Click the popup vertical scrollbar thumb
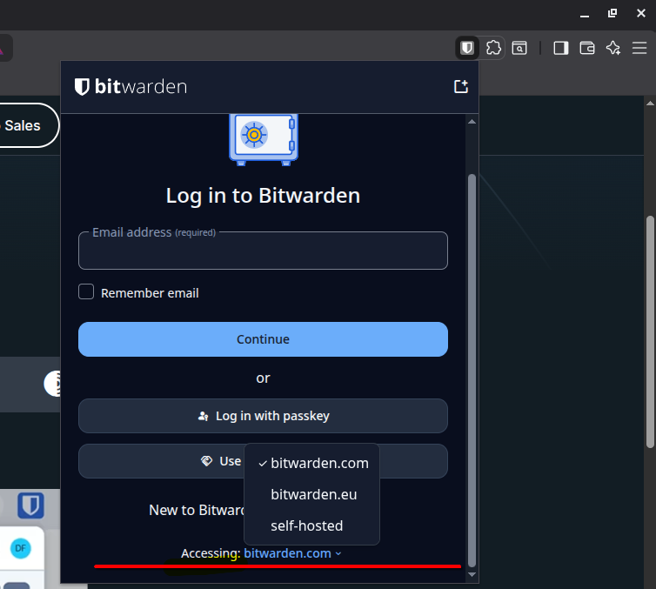Screen dimensions: 656x589 click(x=472, y=371)
